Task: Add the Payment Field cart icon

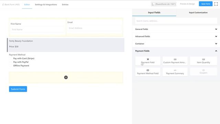Action: [x=148, y=59]
